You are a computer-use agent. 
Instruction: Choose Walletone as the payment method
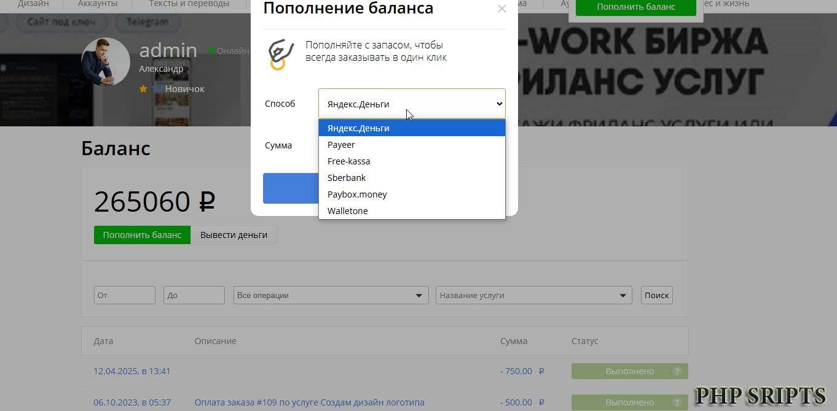click(347, 210)
